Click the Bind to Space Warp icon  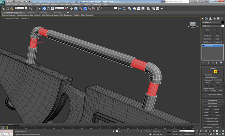coord(12,8)
